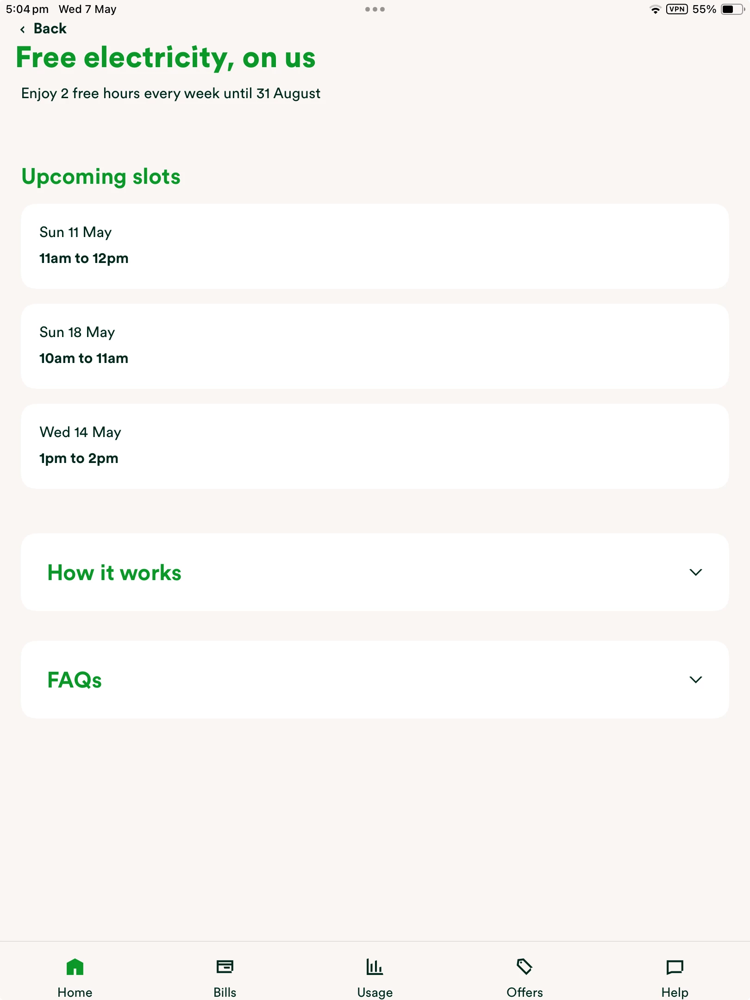Viewport: 750px width, 1000px height.
Task: Select the Sun 11 May slot card
Action: coord(375,246)
